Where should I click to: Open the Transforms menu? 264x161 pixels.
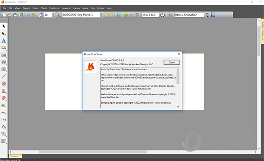54,8
